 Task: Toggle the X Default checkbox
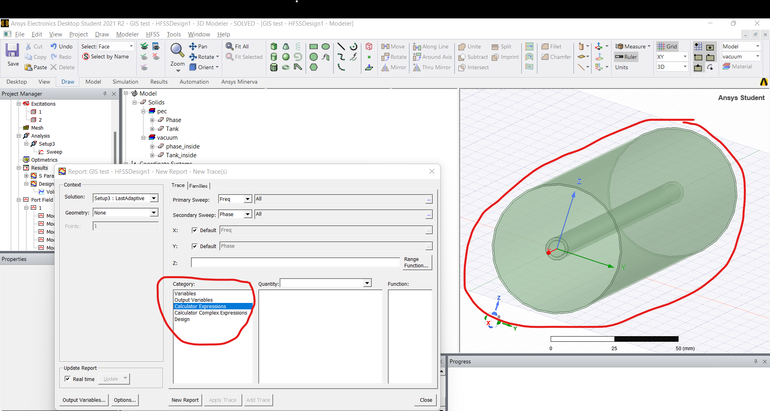coord(195,230)
